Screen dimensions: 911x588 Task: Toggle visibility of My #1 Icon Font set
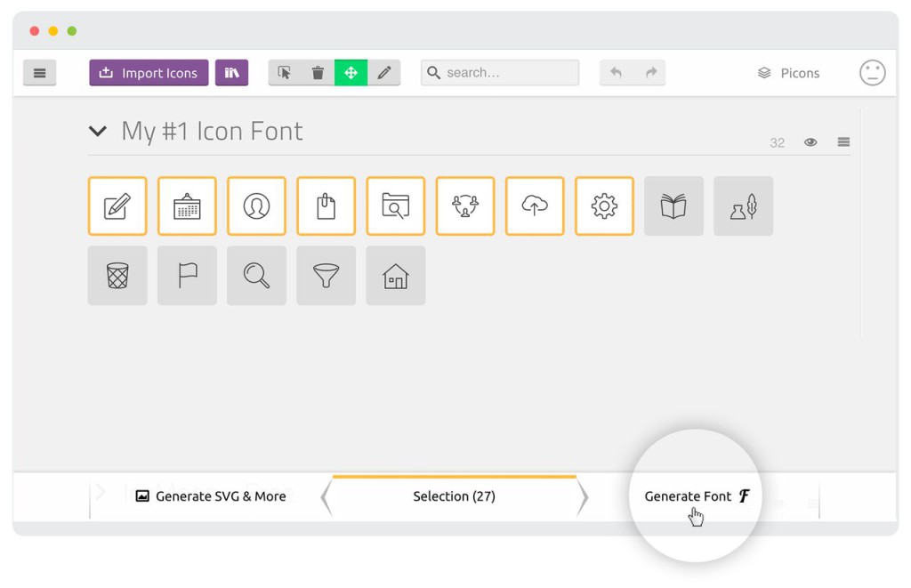810,141
